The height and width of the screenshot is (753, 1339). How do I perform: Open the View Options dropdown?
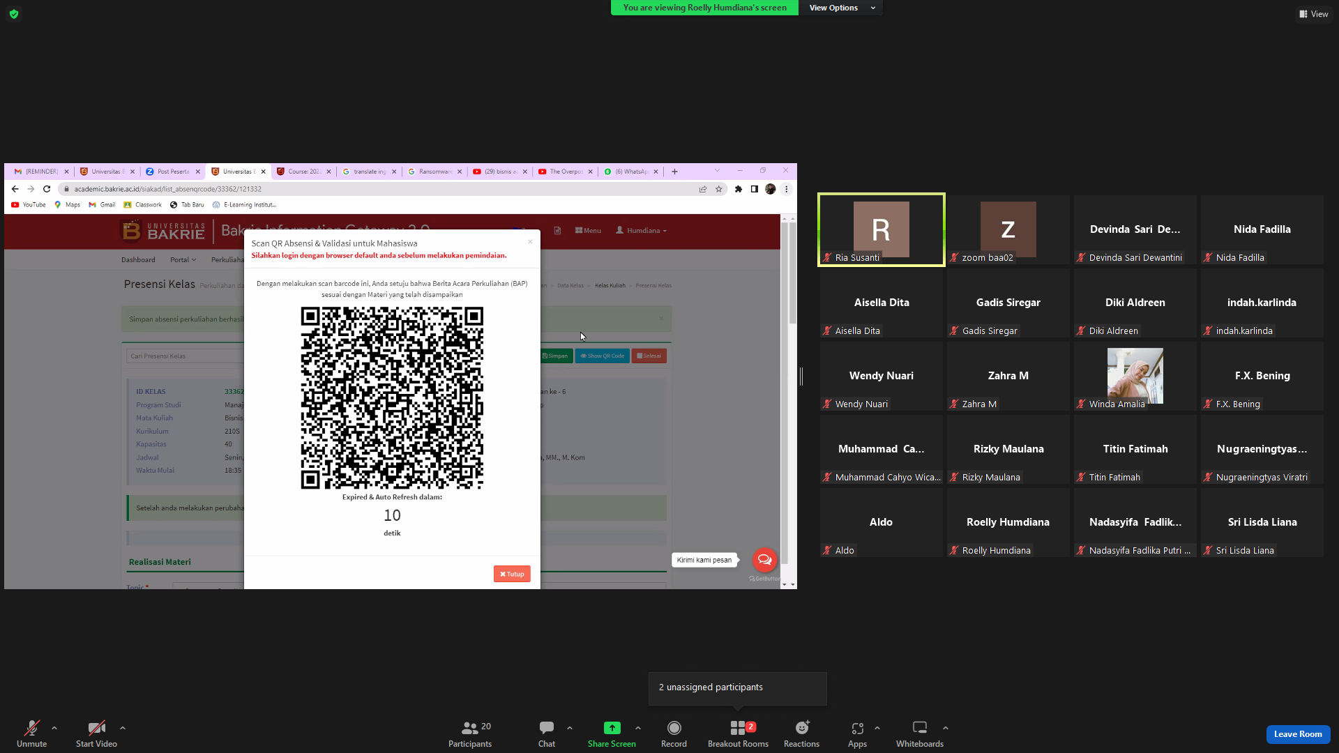[x=840, y=8]
